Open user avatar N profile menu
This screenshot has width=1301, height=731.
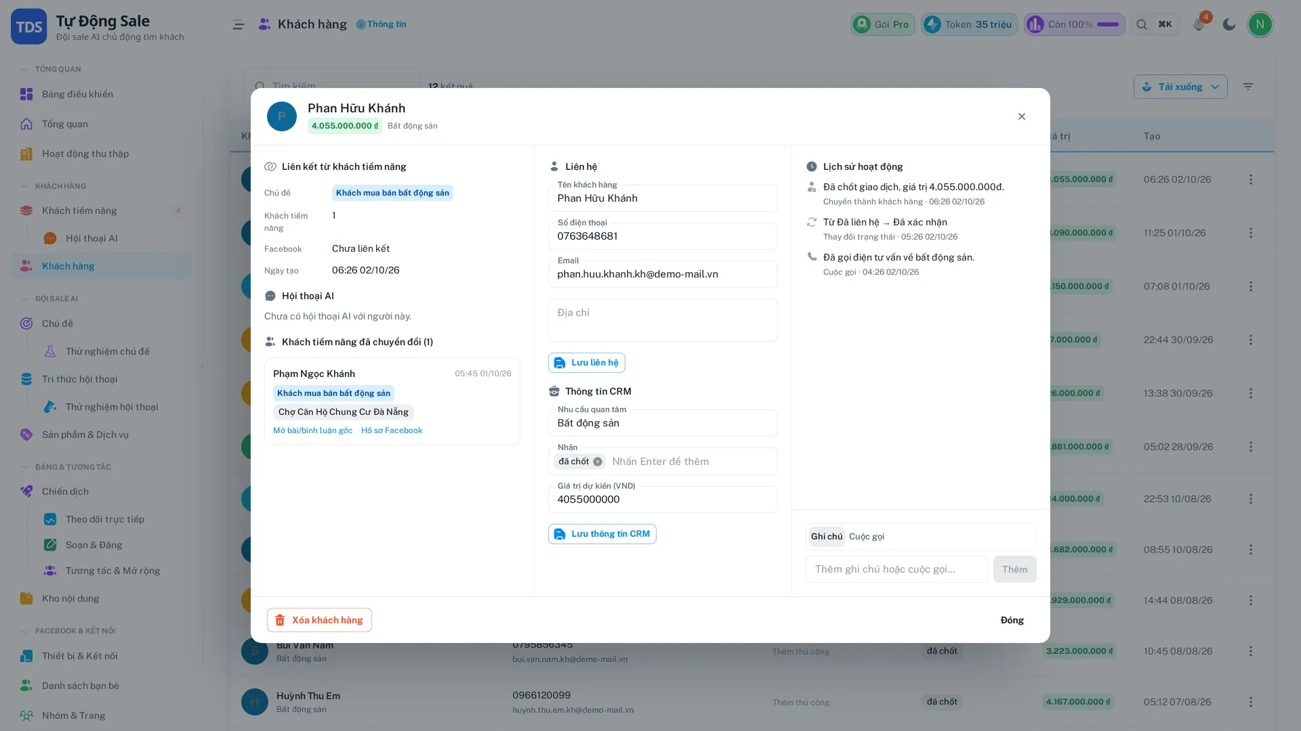click(1260, 24)
